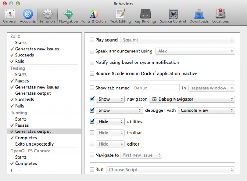247x181 pixels.
Task: Enable the editor checkbox
Action: tap(92, 144)
